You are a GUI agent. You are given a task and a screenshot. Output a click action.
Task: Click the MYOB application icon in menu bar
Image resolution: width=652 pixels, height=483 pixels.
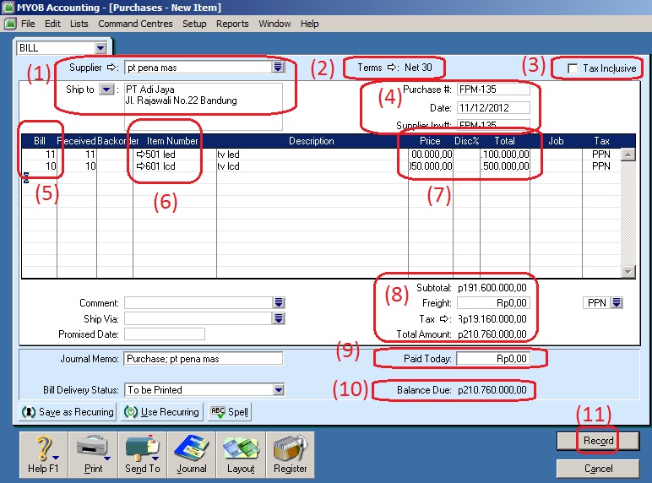click(10, 24)
